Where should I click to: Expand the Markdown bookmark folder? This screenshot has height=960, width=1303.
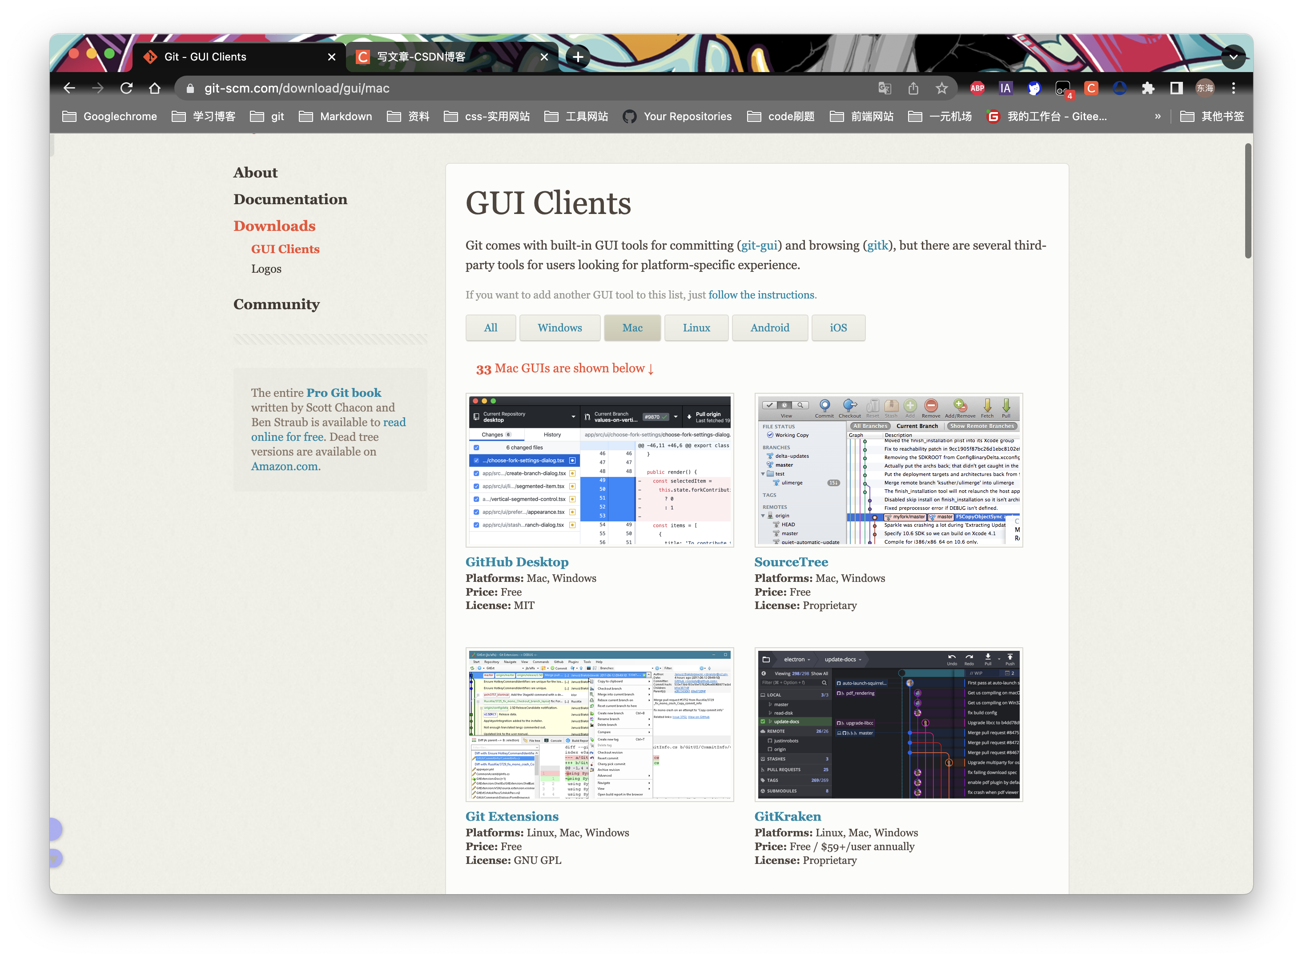(x=335, y=117)
